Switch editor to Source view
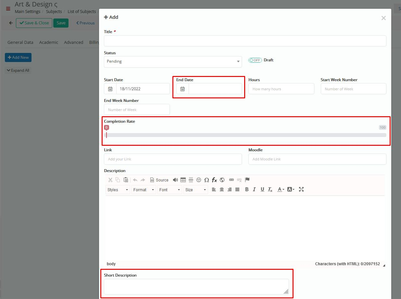This screenshot has width=401, height=299. click(x=159, y=180)
